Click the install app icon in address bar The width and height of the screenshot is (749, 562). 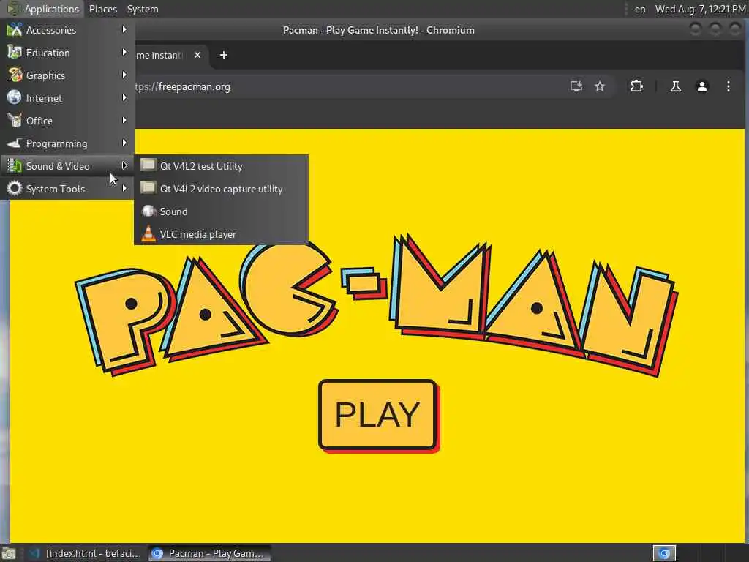pos(576,86)
